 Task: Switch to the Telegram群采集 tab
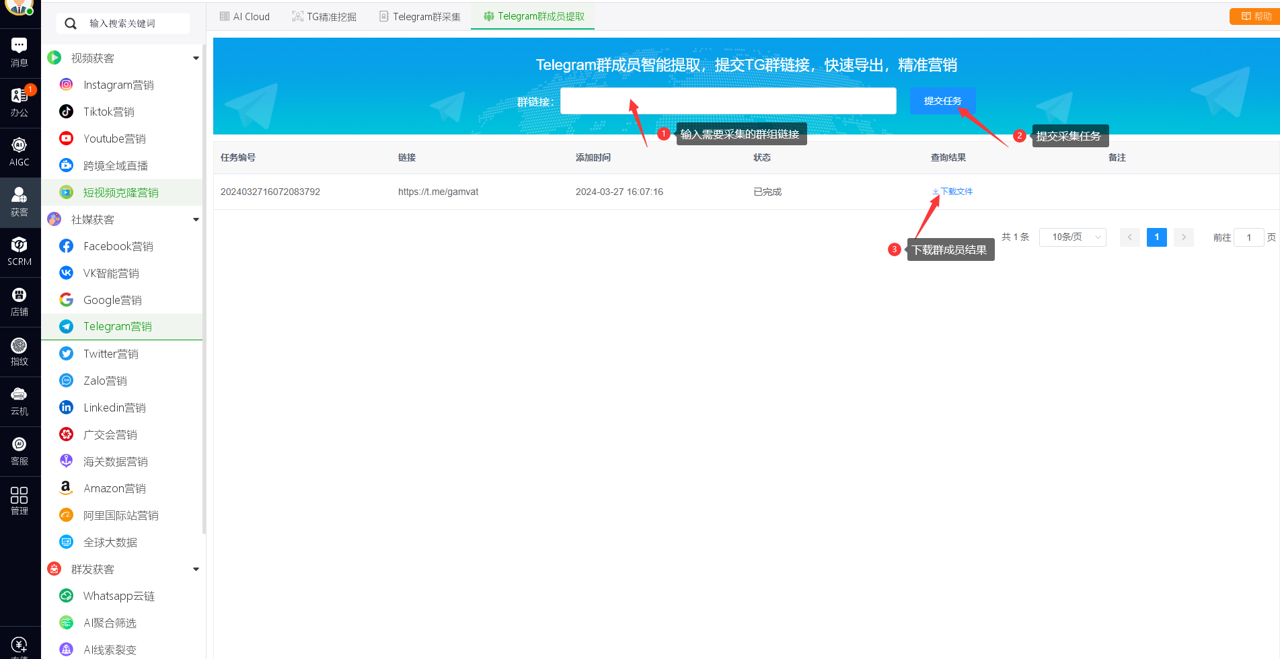(x=420, y=16)
